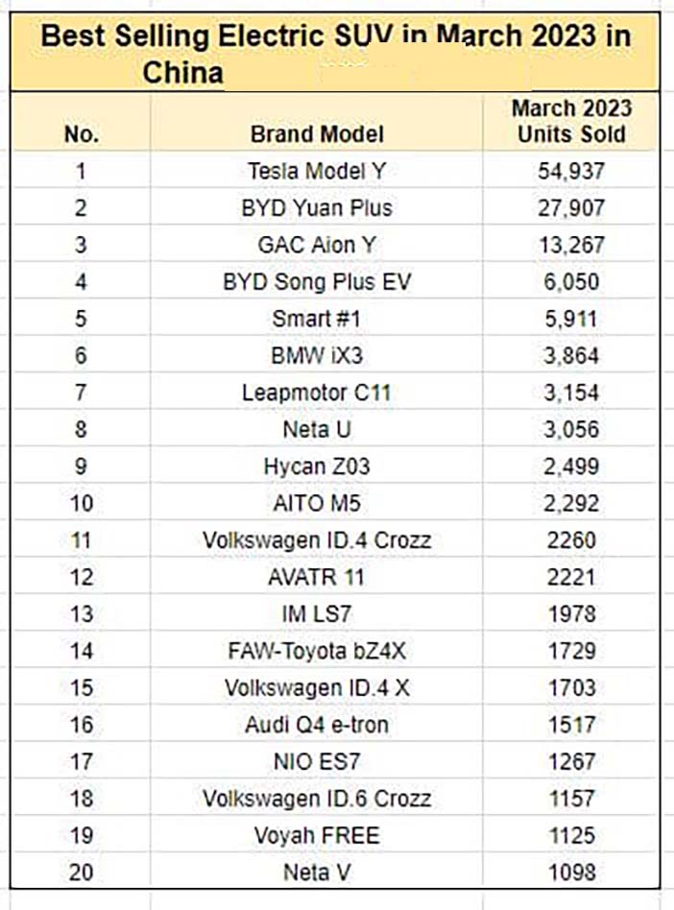674x910 pixels.
Task: Click the "Brand Model" column header
Action: point(317,121)
